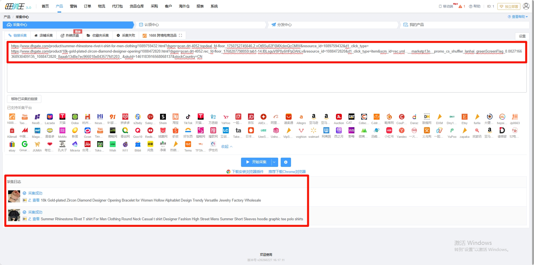Select the Ozon platform icon
This screenshot has width=534, height=265.
[x=87, y=131]
